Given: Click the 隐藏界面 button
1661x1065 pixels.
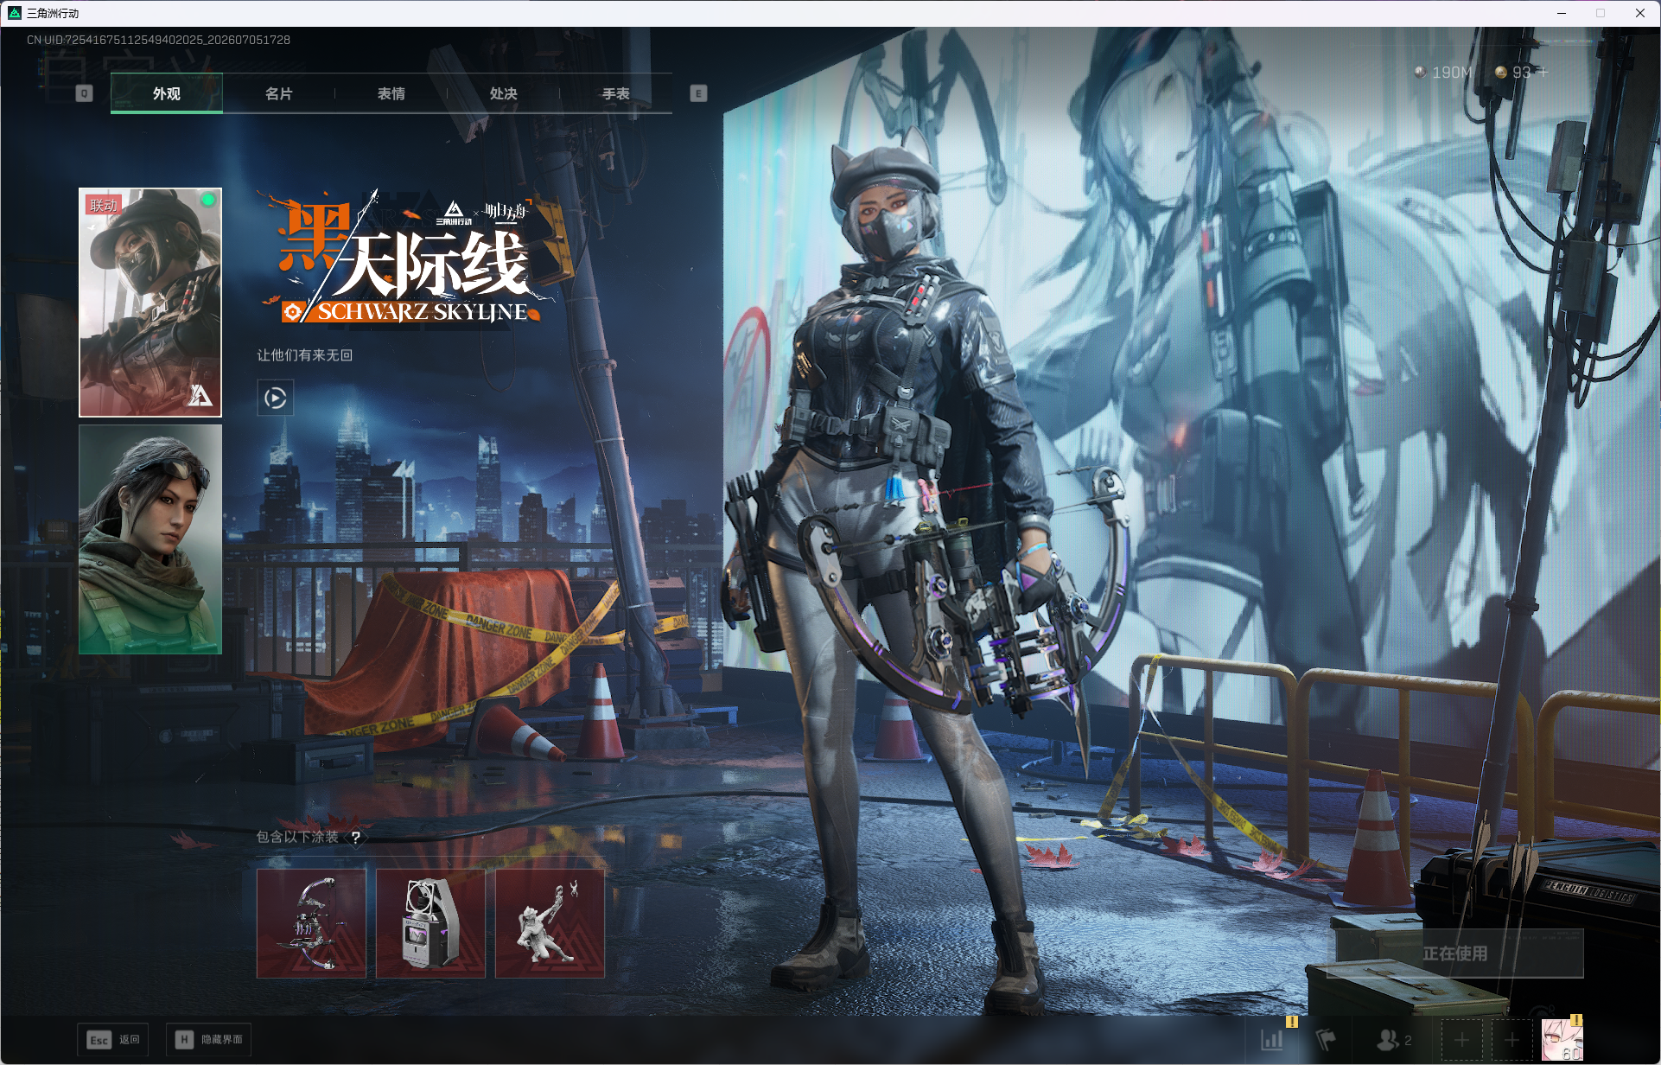Looking at the screenshot, I should pyautogui.click(x=208, y=1039).
